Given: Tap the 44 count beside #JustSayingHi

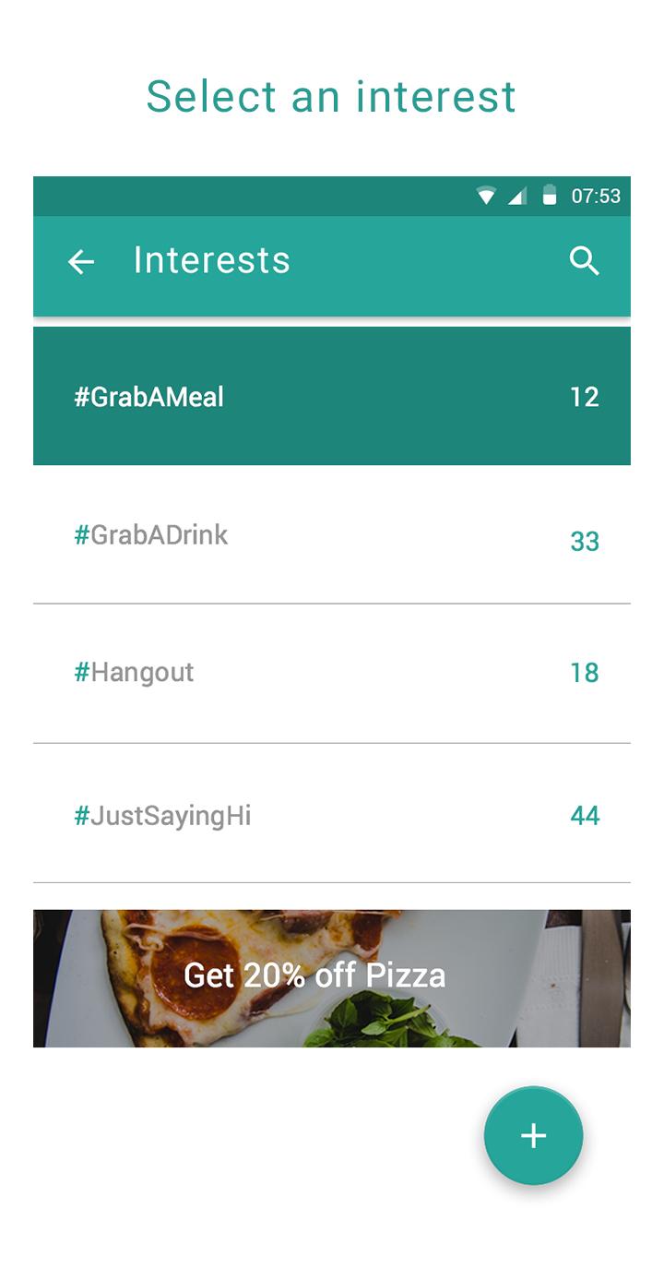Looking at the screenshot, I should (585, 816).
